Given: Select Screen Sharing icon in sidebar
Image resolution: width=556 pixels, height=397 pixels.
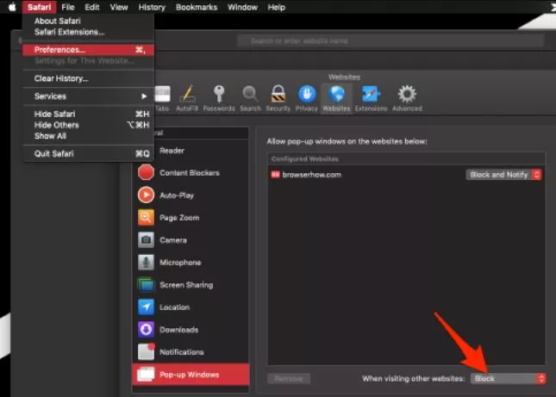Looking at the screenshot, I should coord(146,285).
